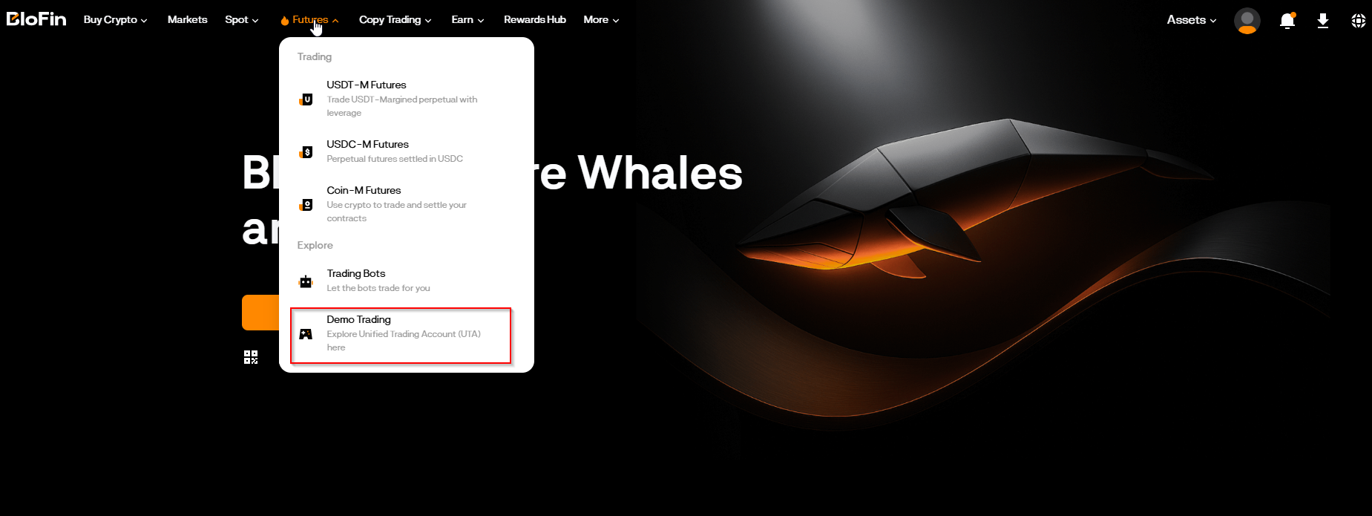Click the QR code icon
This screenshot has width=1372, height=516.
point(251,357)
